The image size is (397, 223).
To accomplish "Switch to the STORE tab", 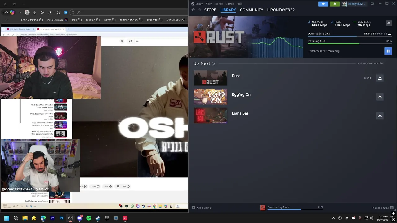I will (x=210, y=10).
